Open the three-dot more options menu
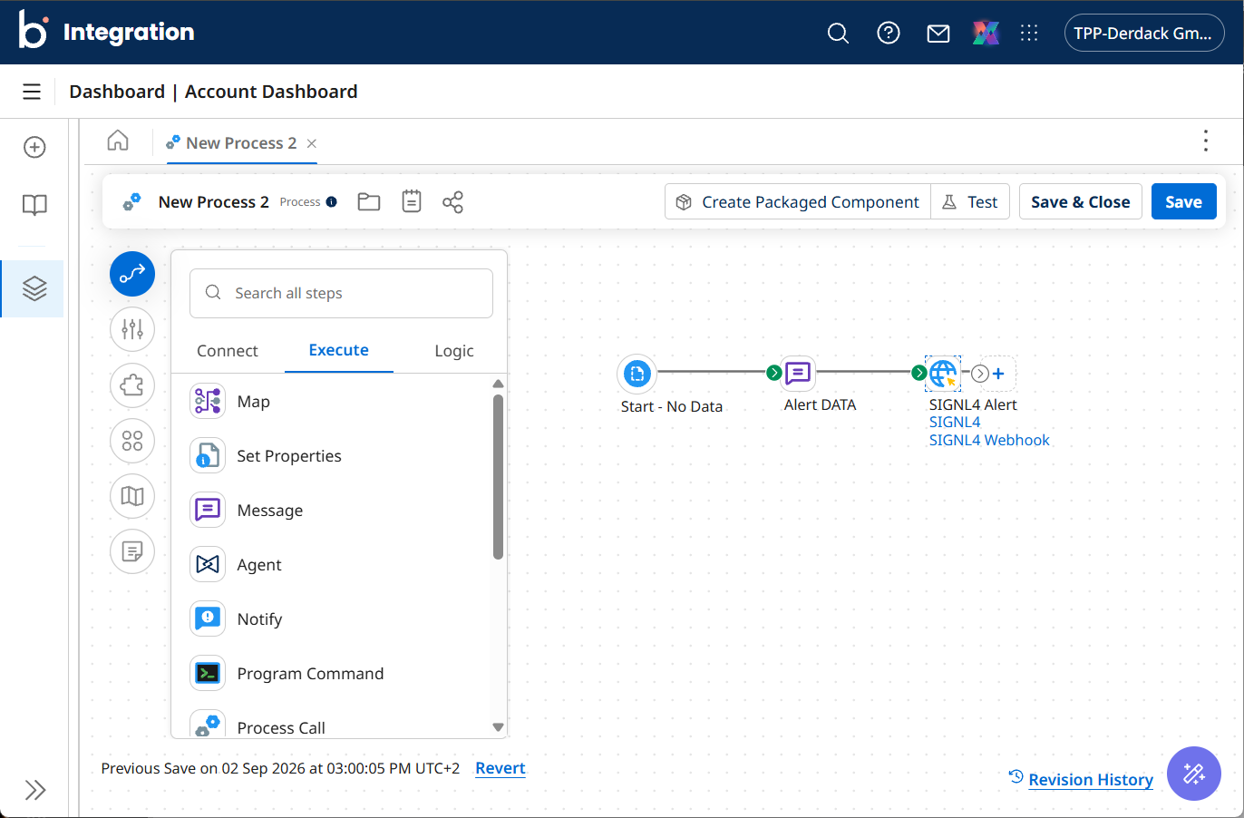This screenshot has height=818, width=1244. click(1205, 141)
